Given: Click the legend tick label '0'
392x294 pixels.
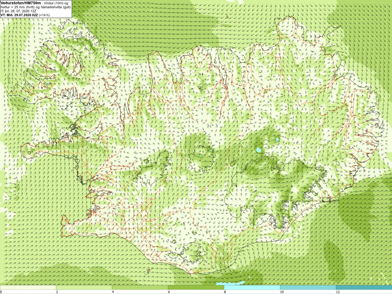Looking at the screenshot, I should coord(1,292).
